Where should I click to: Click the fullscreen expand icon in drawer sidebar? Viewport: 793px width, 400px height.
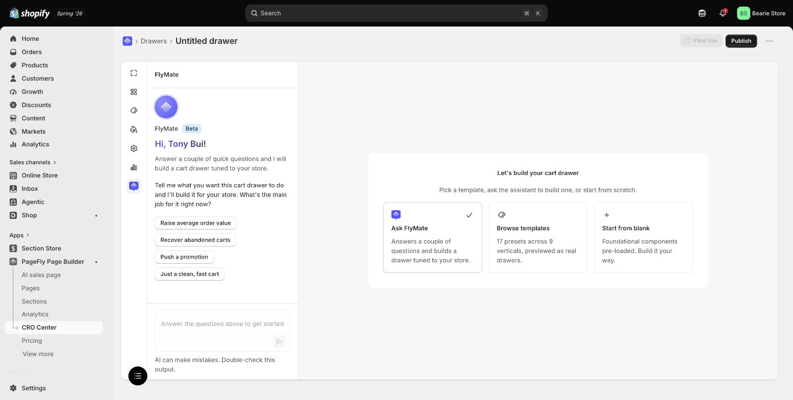(x=134, y=73)
